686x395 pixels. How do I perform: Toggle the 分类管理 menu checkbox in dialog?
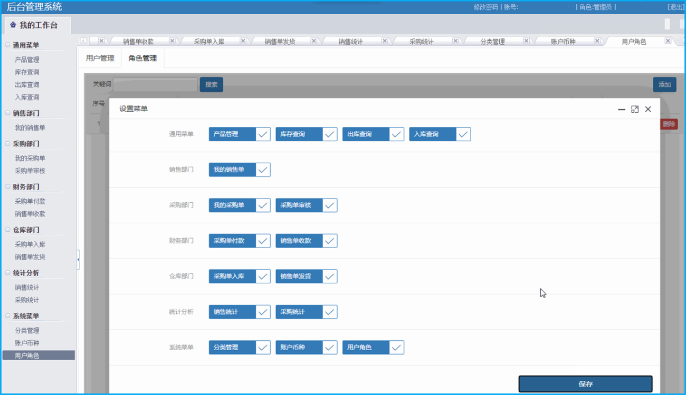click(x=263, y=348)
